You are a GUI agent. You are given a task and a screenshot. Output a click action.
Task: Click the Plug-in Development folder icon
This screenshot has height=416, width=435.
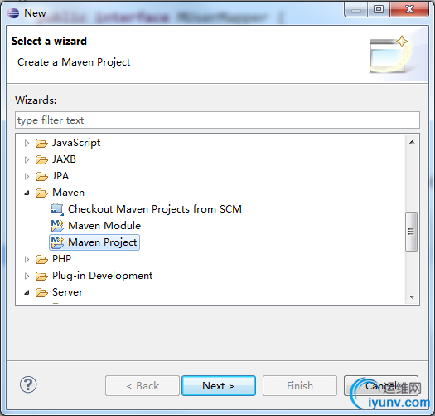tap(41, 276)
